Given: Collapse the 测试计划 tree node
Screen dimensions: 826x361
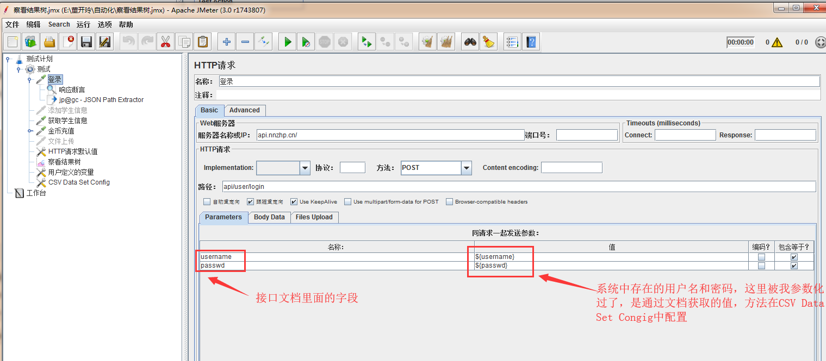Looking at the screenshot, I should pos(8,59).
